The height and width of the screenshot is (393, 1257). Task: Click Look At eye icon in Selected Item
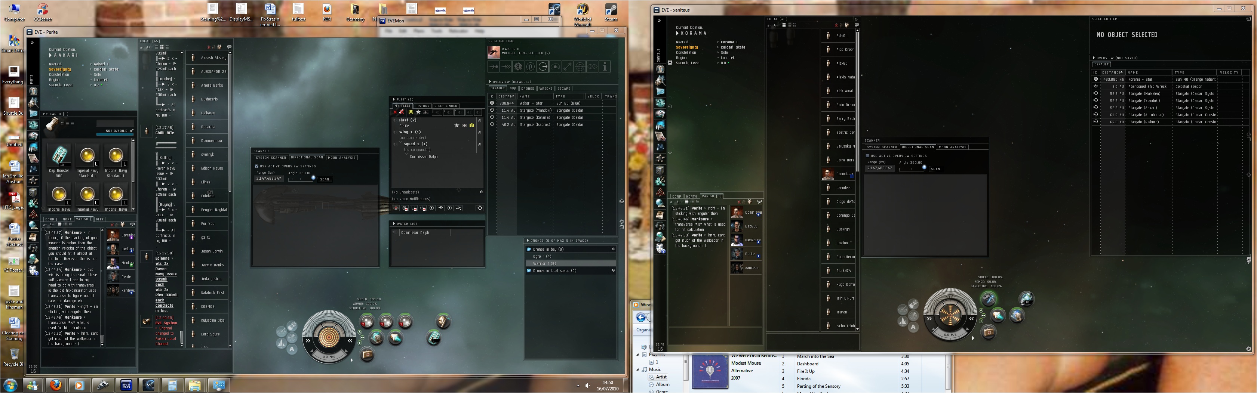coord(592,67)
